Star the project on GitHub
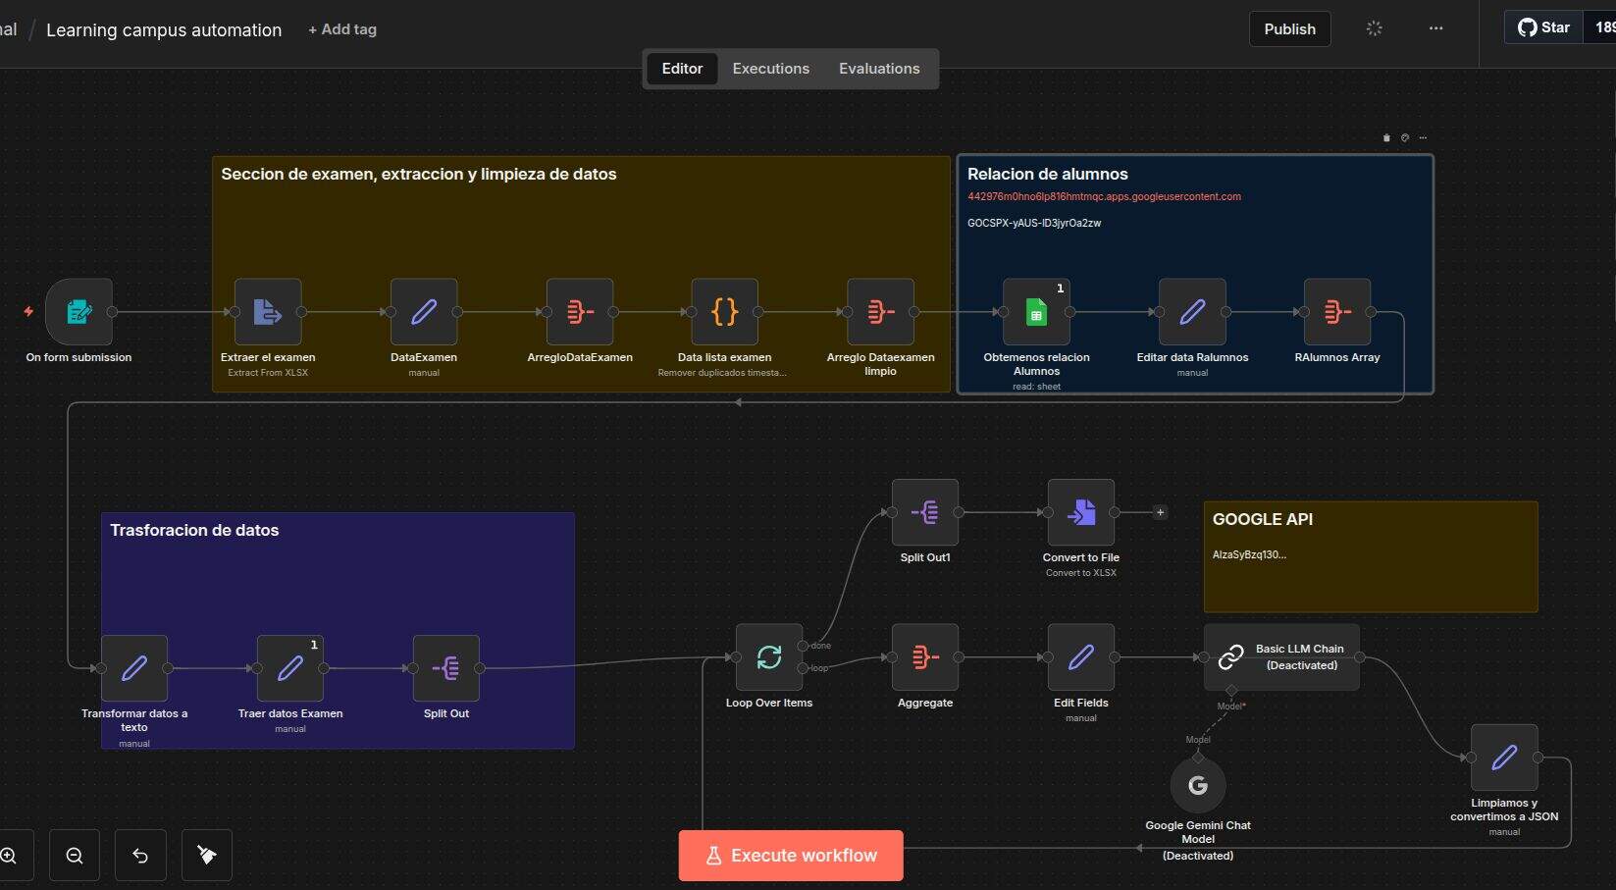This screenshot has height=890, width=1616. (x=1544, y=27)
